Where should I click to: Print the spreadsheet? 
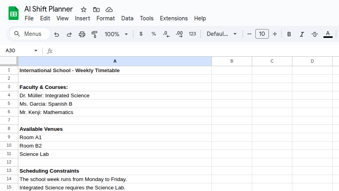82,34
